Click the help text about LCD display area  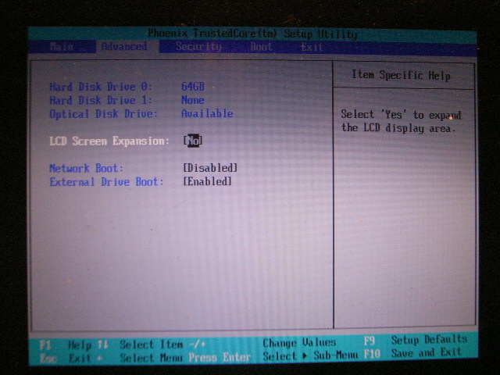click(x=401, y=122)
